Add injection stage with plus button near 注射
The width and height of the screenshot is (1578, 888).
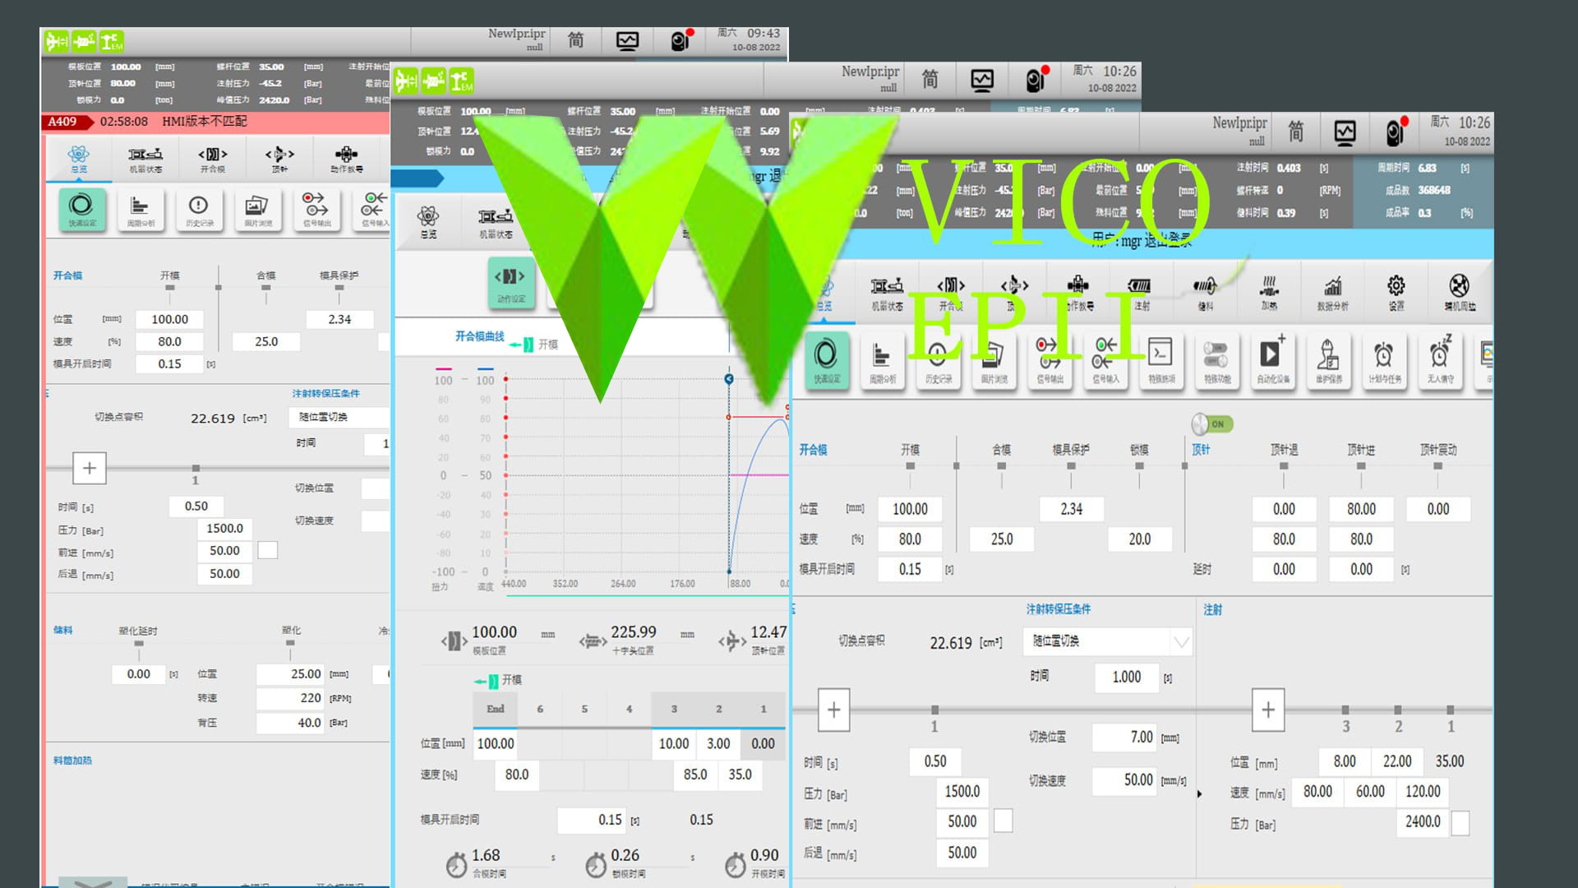1268,710
